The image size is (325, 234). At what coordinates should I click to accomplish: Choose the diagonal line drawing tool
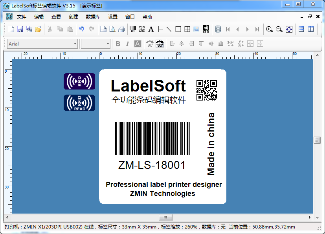[169, 29]
